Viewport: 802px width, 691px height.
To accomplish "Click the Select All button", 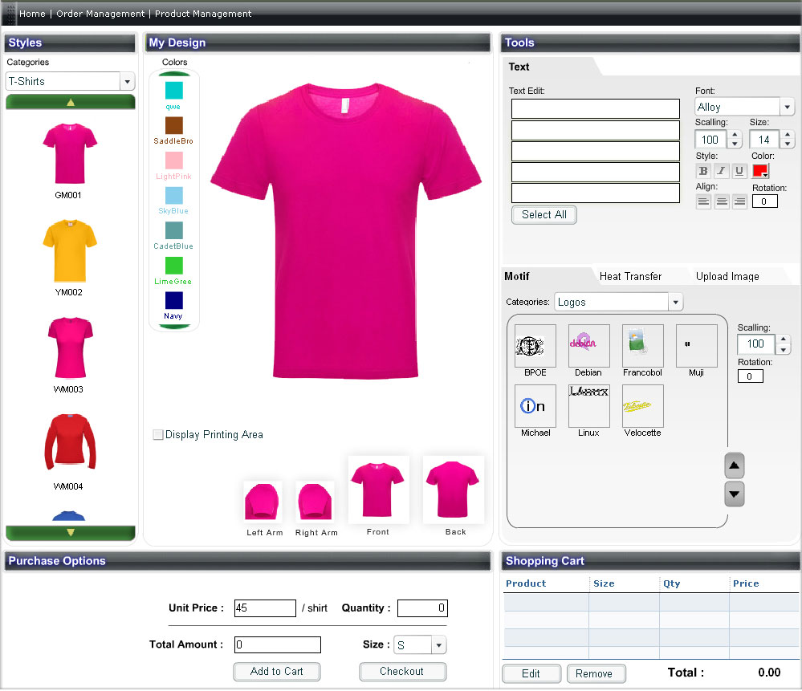I will tap(543, 215).
